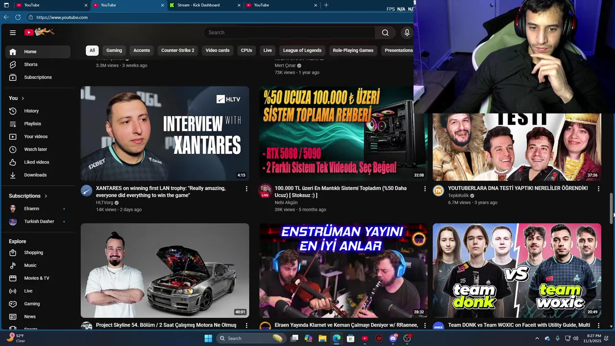Open Discord from the taskbar
Viewport: 615px width, 346px height.
393,338
